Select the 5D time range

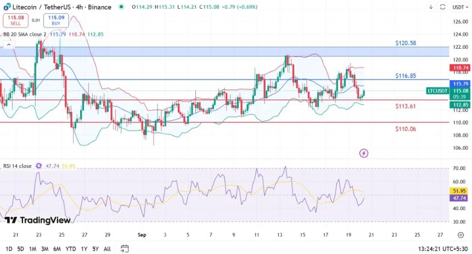pos(20,249)
